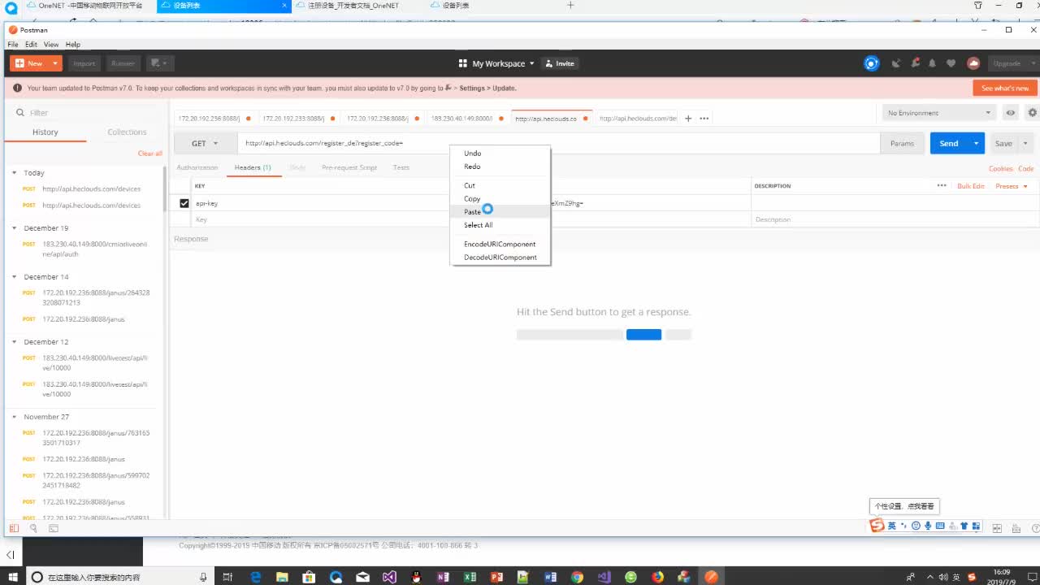Collapse the December 19 history group
Image resolution: width=1040 pixels, height=585 pixels.
click(x=14, y=228)
